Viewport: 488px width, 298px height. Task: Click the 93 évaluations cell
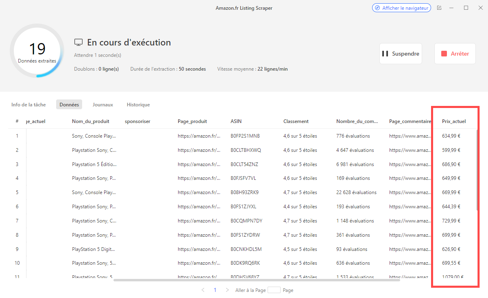352,249
